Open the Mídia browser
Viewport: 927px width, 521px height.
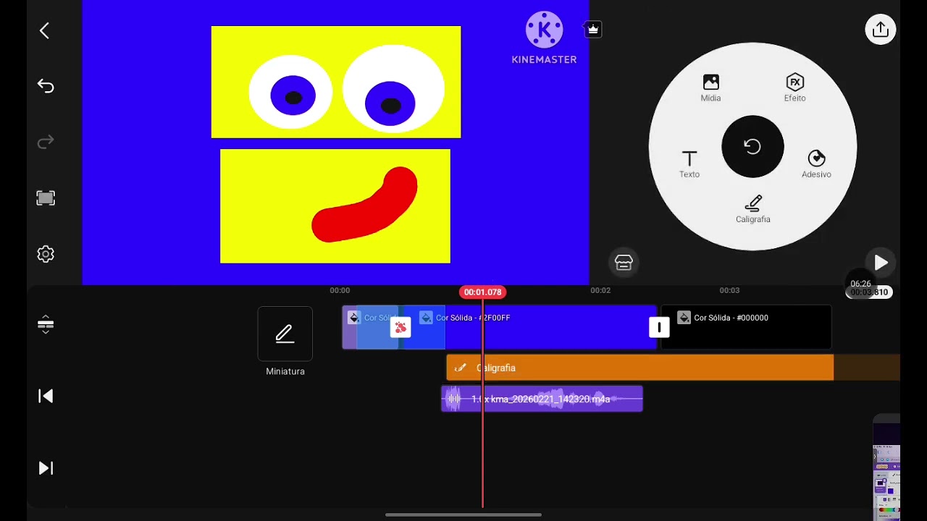pyautogui.click(x=710, y=88)
